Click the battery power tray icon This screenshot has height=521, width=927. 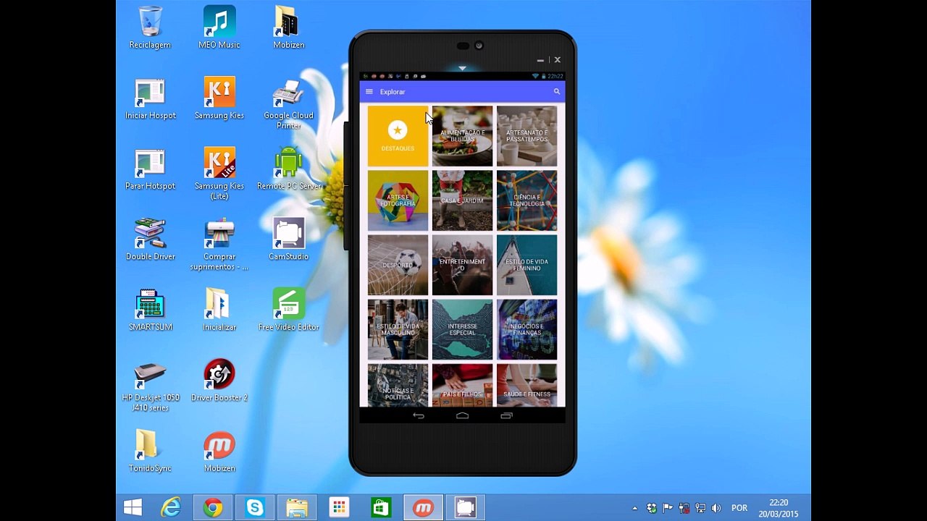(684, 508)
